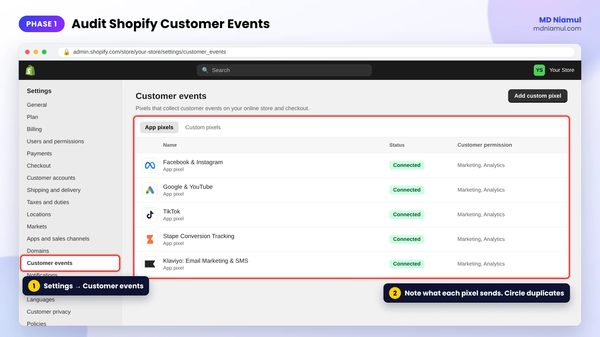Open Customer accounts settings

pyautogui.click(x=51, y=178)
